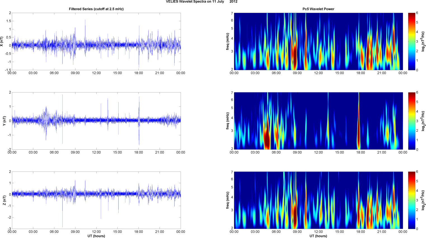Image resolution: width=426 pixels, height=238 pixels.
Task: Click the Y (nT) axis label
Action: click(x=4, y=121)
